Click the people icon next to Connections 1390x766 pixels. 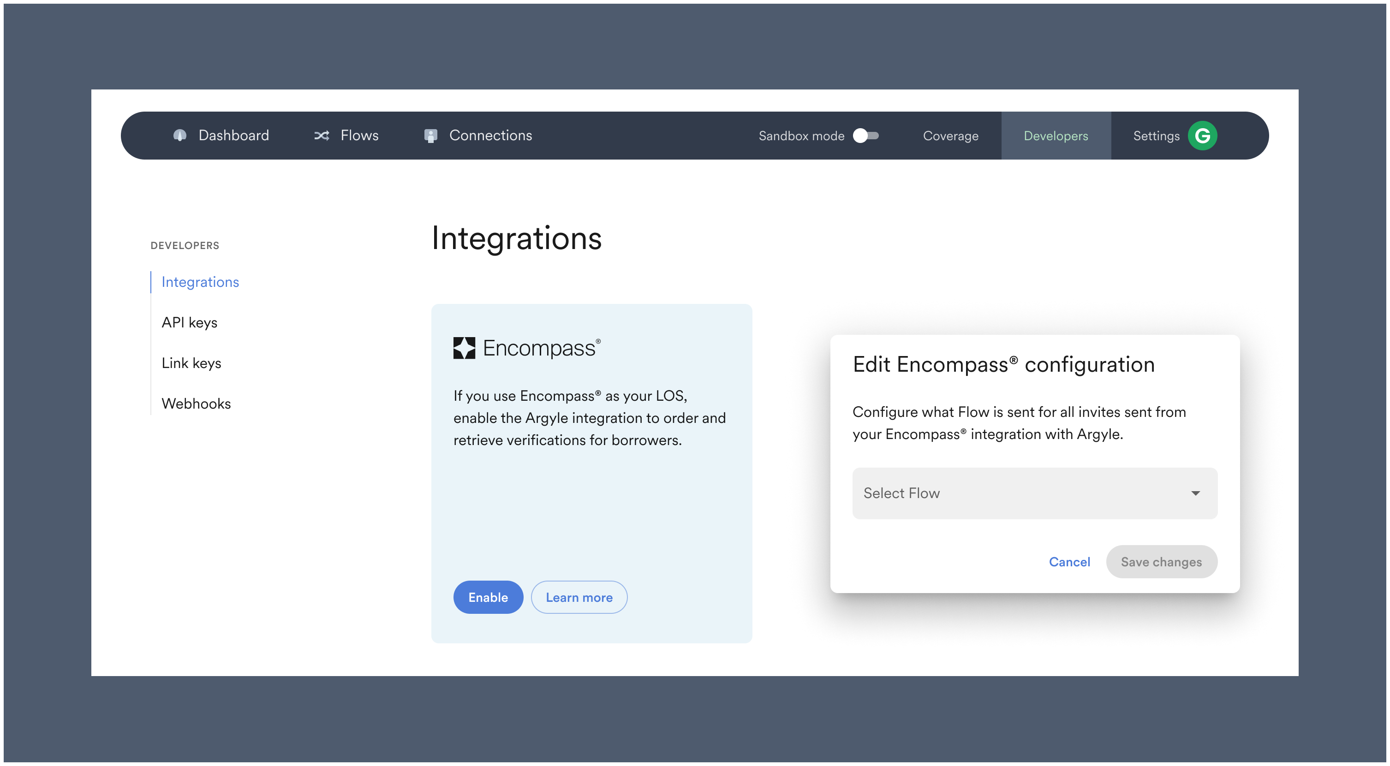pyautogui.click(x=430, y=136)
